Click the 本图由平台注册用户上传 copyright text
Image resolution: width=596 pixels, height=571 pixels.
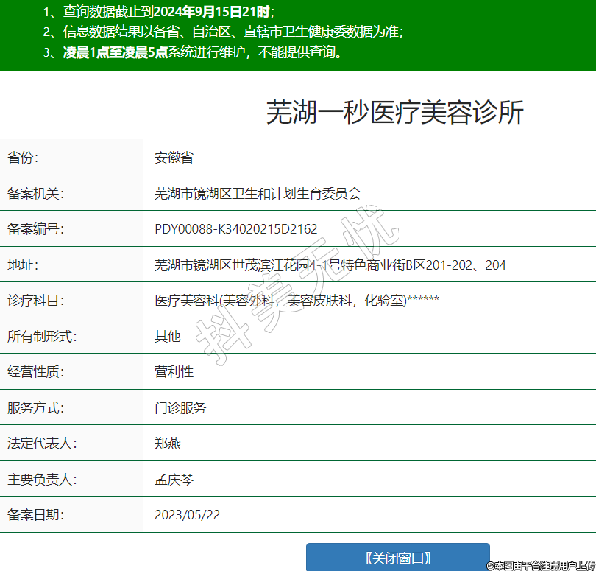pos(540,565)
